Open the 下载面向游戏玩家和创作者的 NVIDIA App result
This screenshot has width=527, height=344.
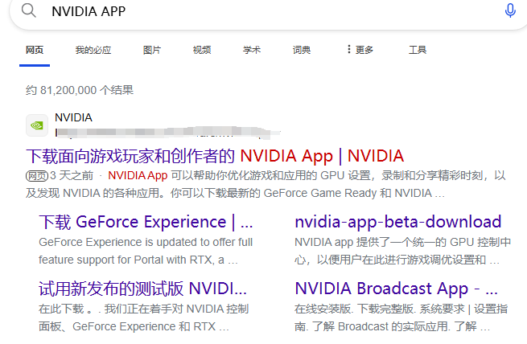215,156
